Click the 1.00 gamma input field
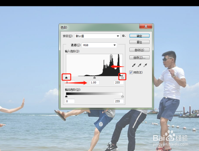The width and height of the screenshot is (199, 151). click(94, 82)
